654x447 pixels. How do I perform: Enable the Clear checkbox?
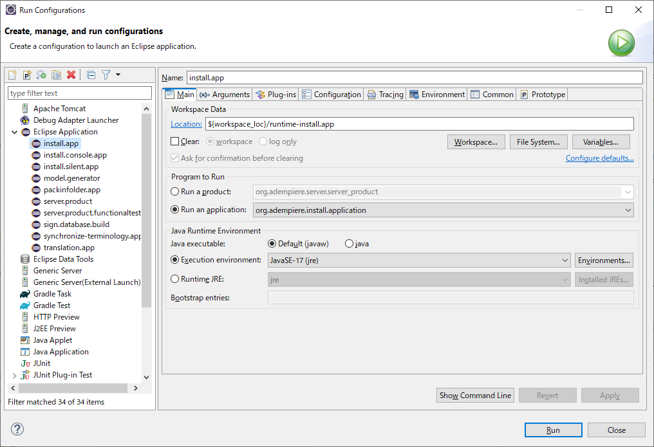[x=174, y=141]
